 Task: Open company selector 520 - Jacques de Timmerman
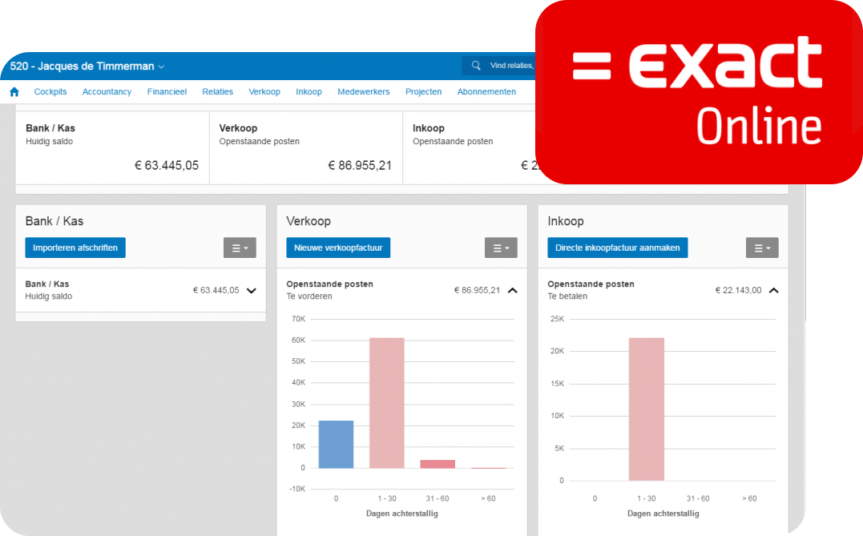pyautogui.click(x=87, y=66)
